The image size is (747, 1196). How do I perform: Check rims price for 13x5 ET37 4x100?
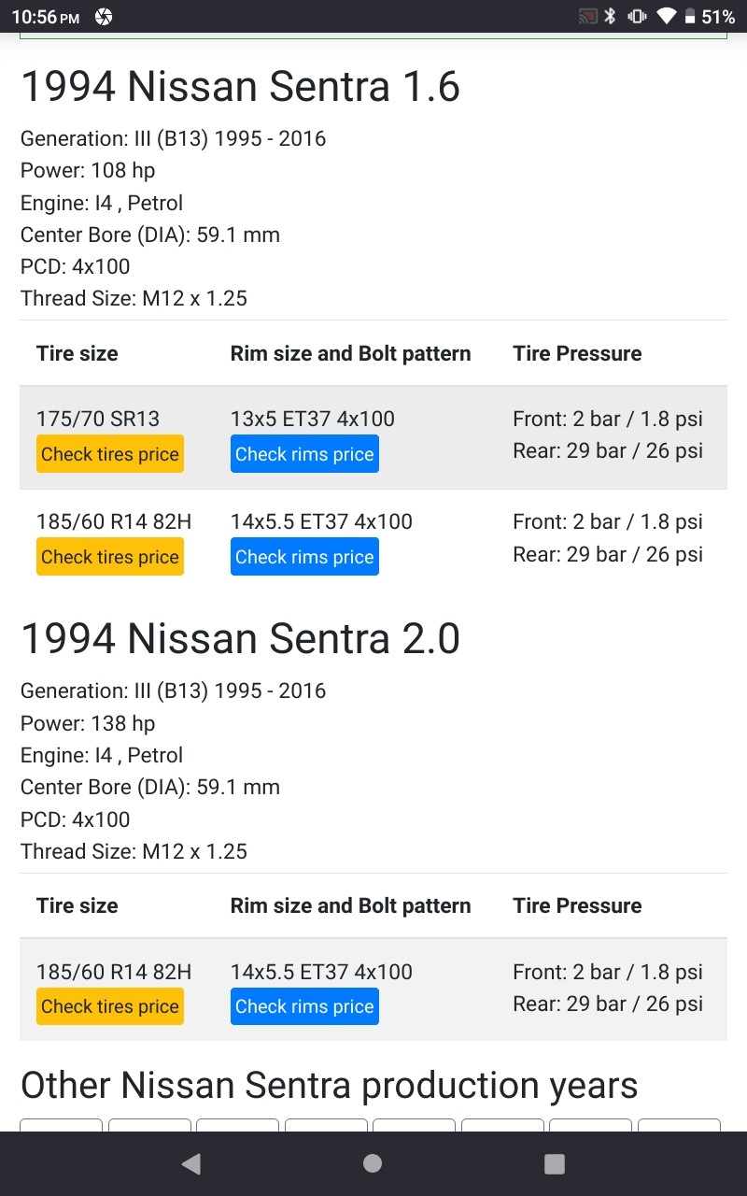(304, 454)
